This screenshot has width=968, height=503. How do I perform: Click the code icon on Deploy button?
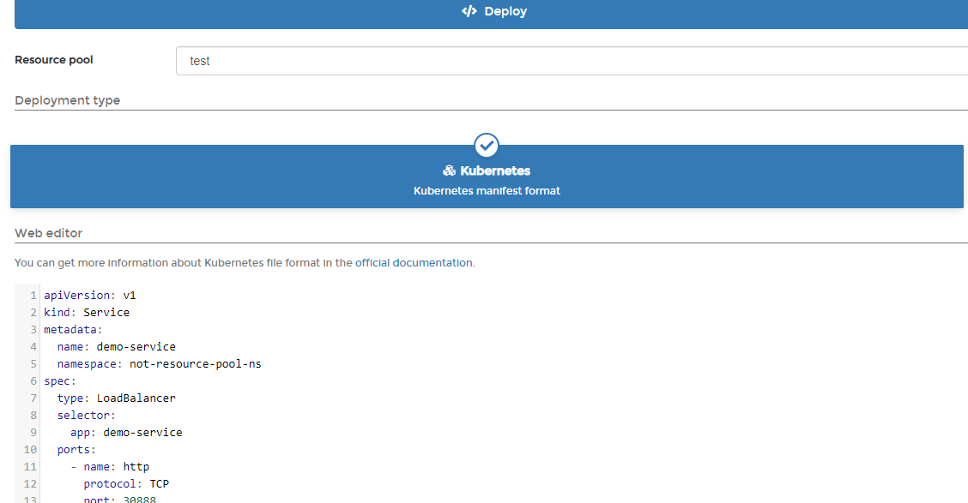coord(469,11)
